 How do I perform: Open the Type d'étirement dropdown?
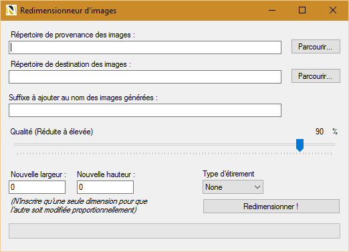[x=233, y=187]
